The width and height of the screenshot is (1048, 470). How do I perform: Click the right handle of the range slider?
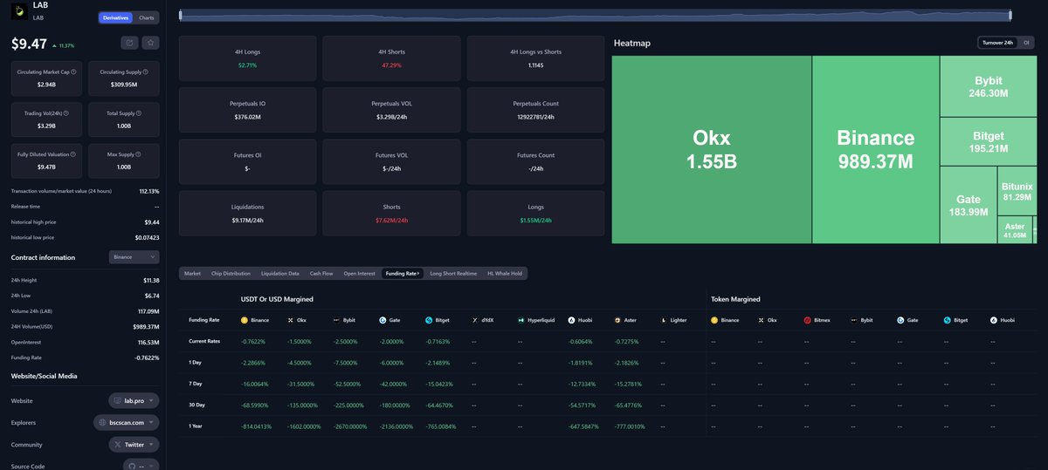pos(1010,15)
